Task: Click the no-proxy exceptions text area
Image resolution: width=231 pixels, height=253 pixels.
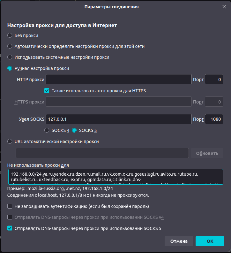Action: point(115,177)
